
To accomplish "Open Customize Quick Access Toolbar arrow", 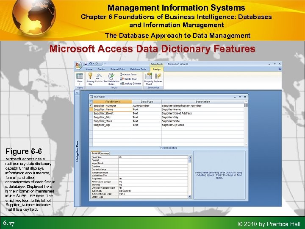I will (105, 64).
